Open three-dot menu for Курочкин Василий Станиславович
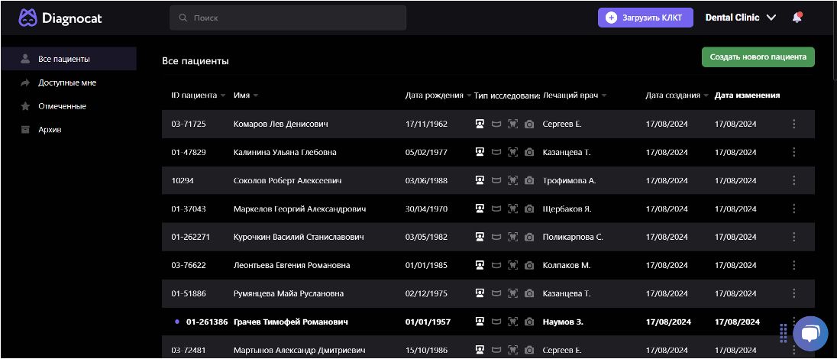Viewport: 837px width, 359px height. [794, 237]
